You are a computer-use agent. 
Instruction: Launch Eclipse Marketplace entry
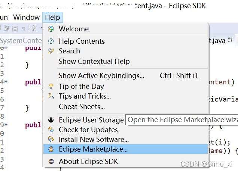[125, 149]
